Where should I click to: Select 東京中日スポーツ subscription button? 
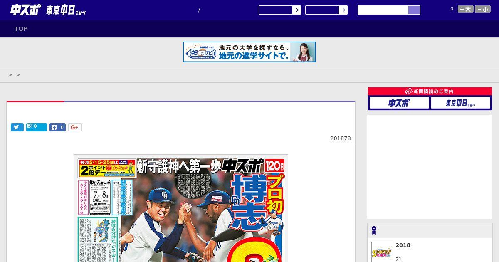point(461,103)
